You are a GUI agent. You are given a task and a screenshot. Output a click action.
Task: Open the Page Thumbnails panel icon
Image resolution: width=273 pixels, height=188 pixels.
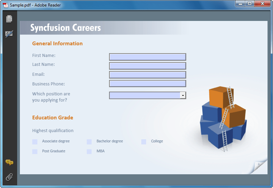(x=9, y=19)
